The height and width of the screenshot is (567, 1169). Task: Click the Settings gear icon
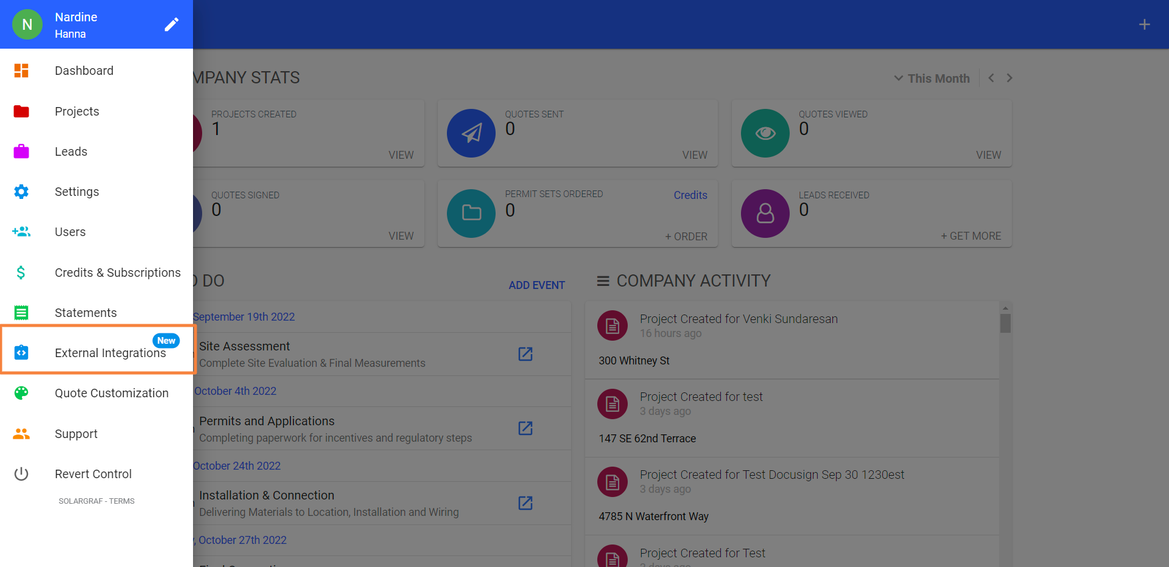pos(21,192)
